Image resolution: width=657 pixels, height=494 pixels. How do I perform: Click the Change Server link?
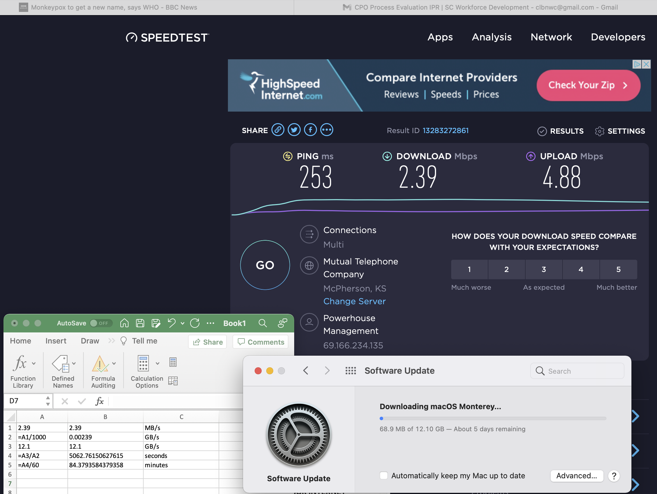[354, 301]
